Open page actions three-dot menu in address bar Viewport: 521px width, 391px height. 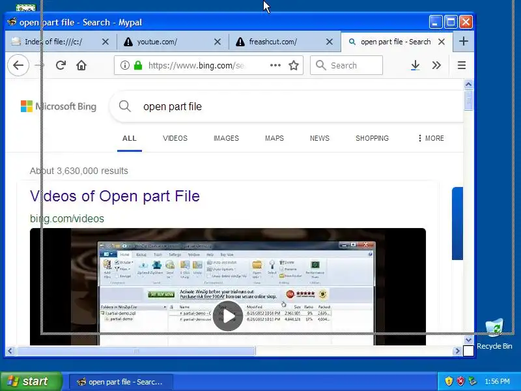pos(275,65)
